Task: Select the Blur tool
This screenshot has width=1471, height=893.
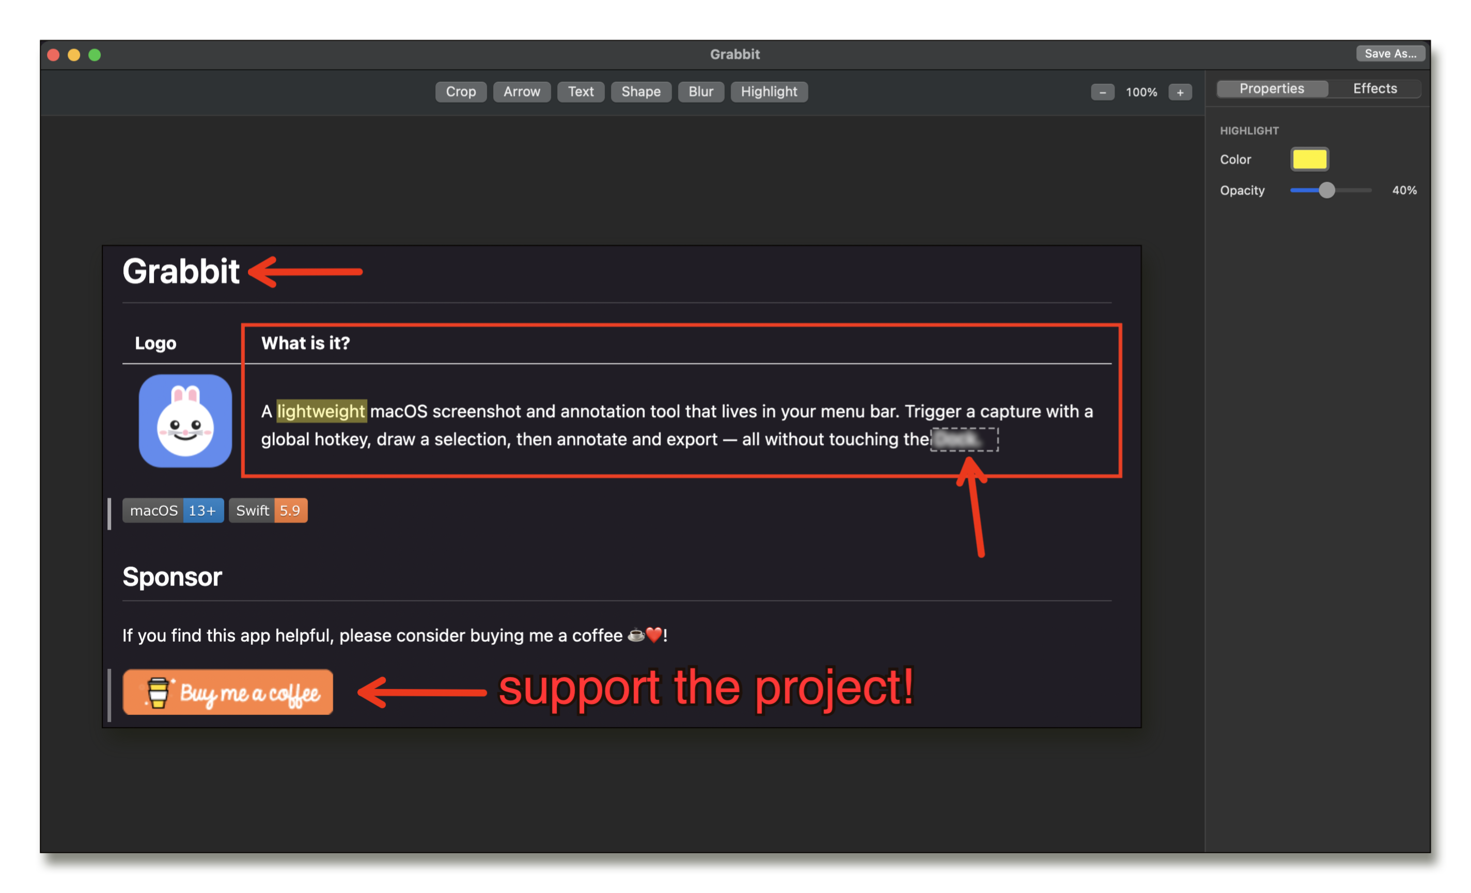Action: pos(700,92)
